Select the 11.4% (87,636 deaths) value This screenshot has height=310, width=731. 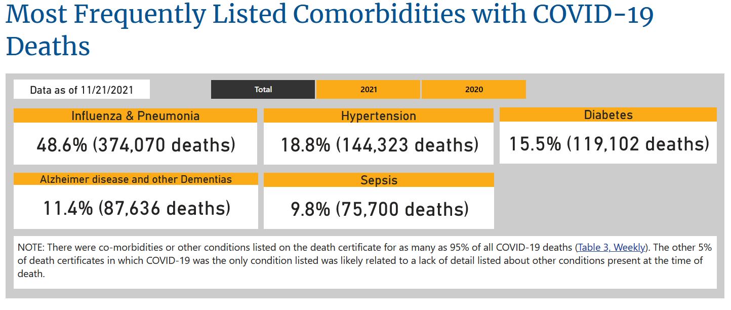tap(136, 208)
